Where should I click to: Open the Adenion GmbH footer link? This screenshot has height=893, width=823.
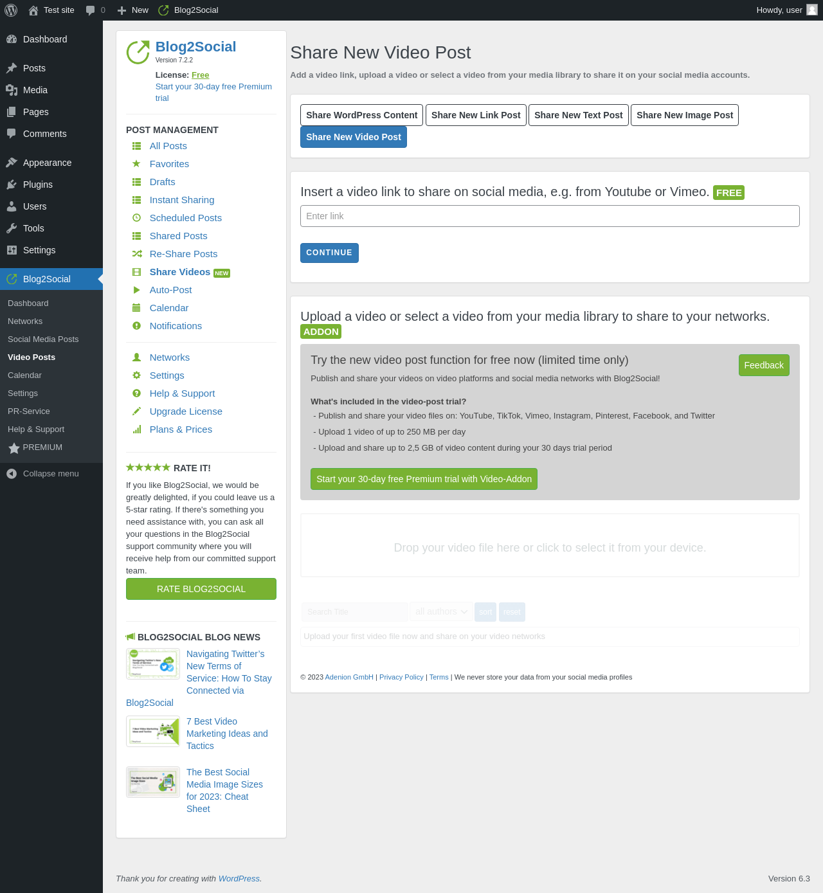[349, 677]
